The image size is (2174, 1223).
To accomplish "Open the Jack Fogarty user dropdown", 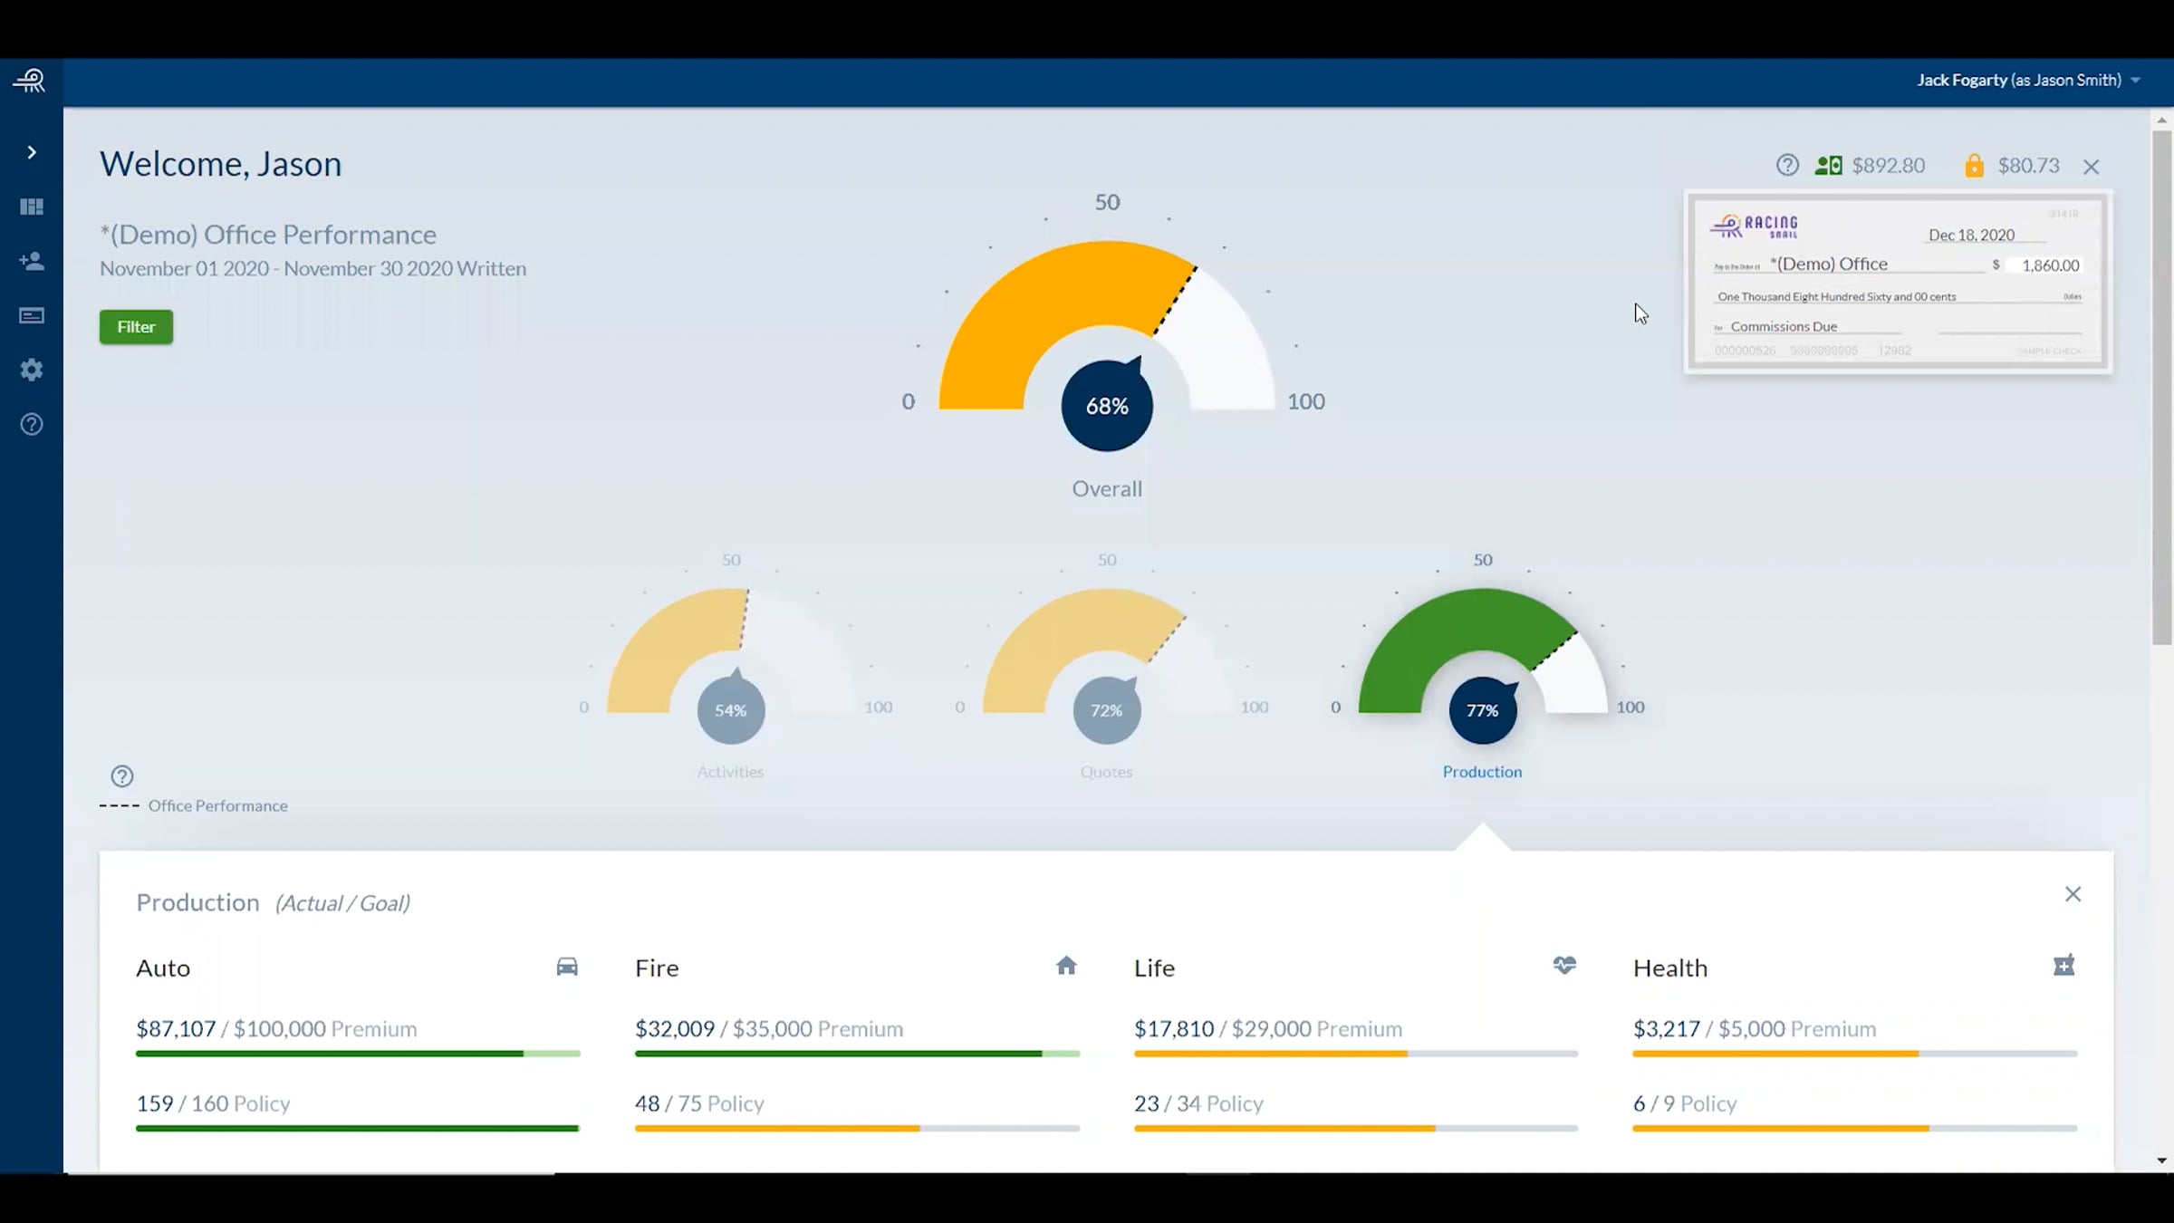I will pyautogui.click(x=2028, y=80).
